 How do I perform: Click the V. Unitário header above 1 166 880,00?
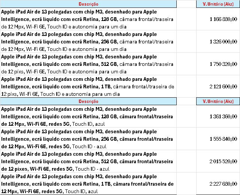218,4
